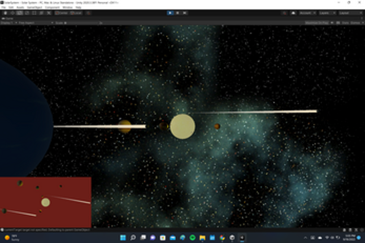365x243 pixels.
Task: Open the weather widget on taskbar
Action: pyautogui.click(x=12, y=238)
